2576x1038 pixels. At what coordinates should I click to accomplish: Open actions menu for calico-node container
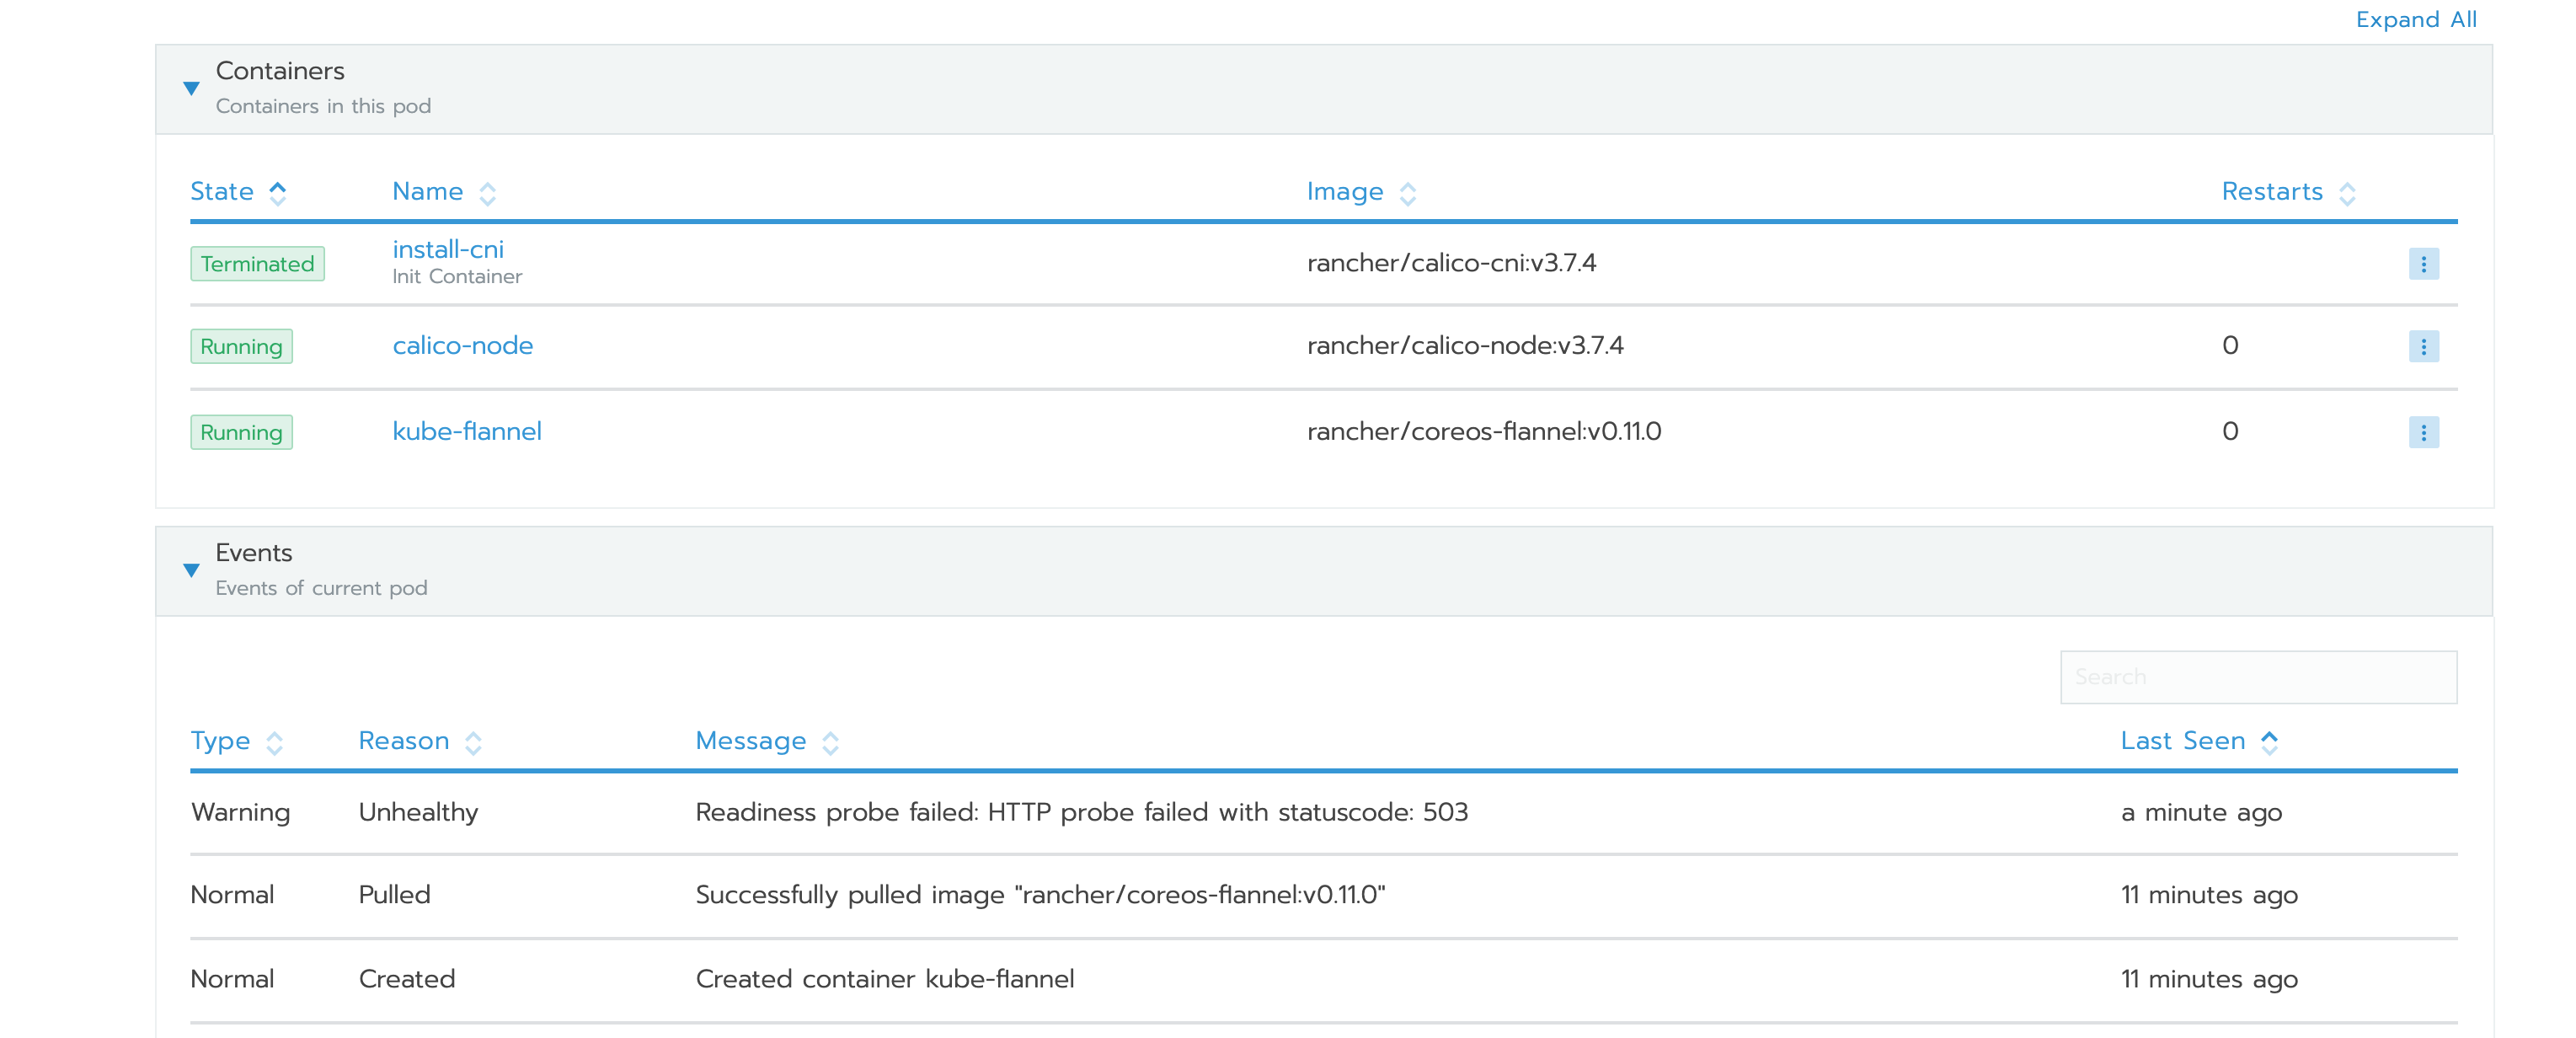[2424, 346]
